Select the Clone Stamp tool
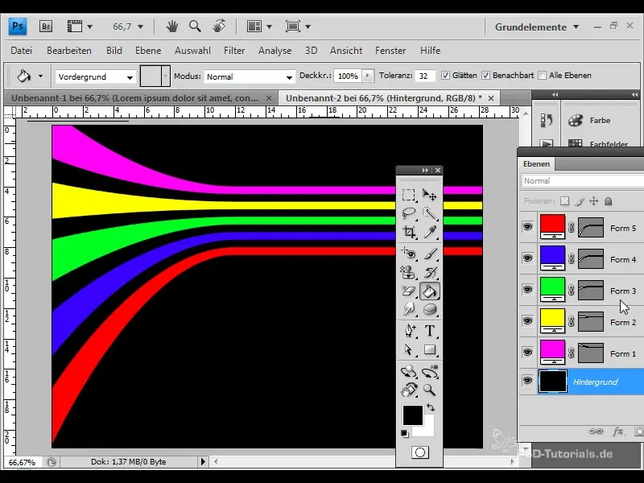The height and width of the screenshot is (483, 644). pyautogui.click(x=408, y=272)
